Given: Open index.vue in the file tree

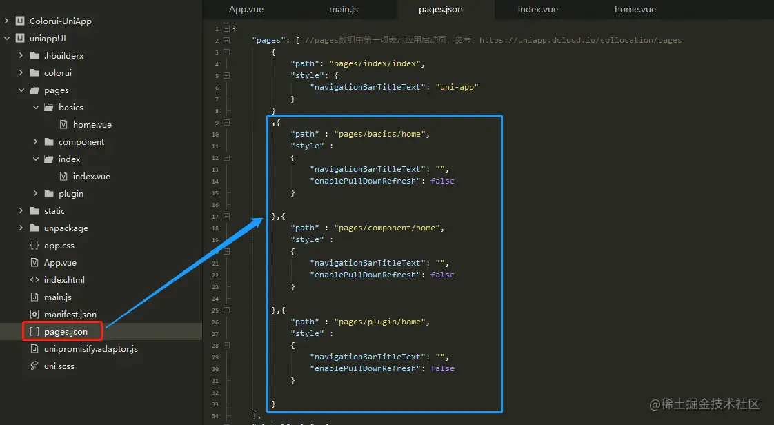Looking at the screenshot, I should [91, 176].
